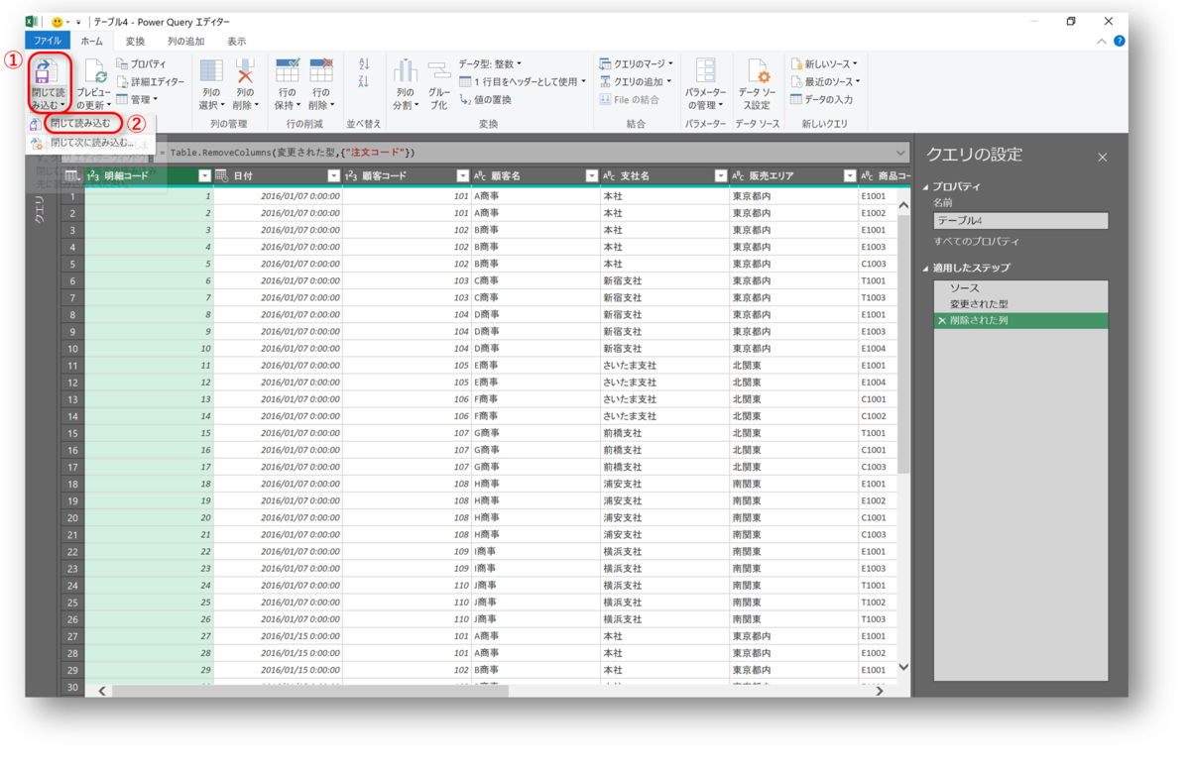The height and width of the screenshot is (769, 1190).
Task: Open the ファイル tab
Action: coord(48,42)
